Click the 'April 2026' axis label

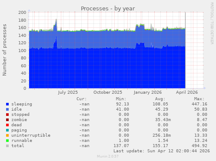[187, 92]
